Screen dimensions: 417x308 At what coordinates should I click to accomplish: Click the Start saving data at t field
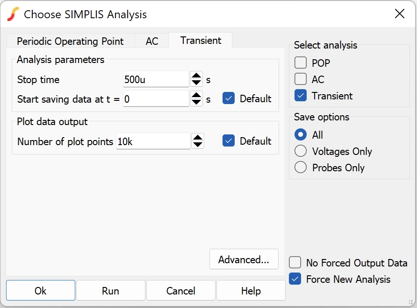(x=156, y=99)
